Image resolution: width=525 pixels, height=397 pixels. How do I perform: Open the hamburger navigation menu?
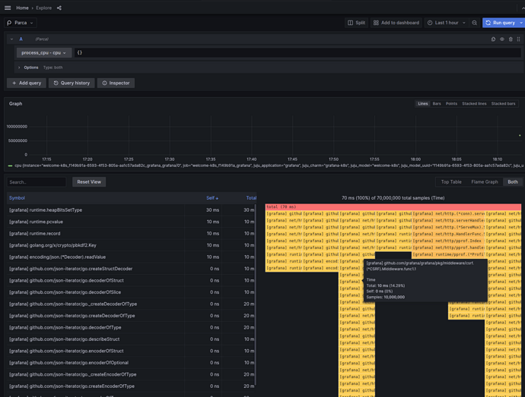coord(8,8)
